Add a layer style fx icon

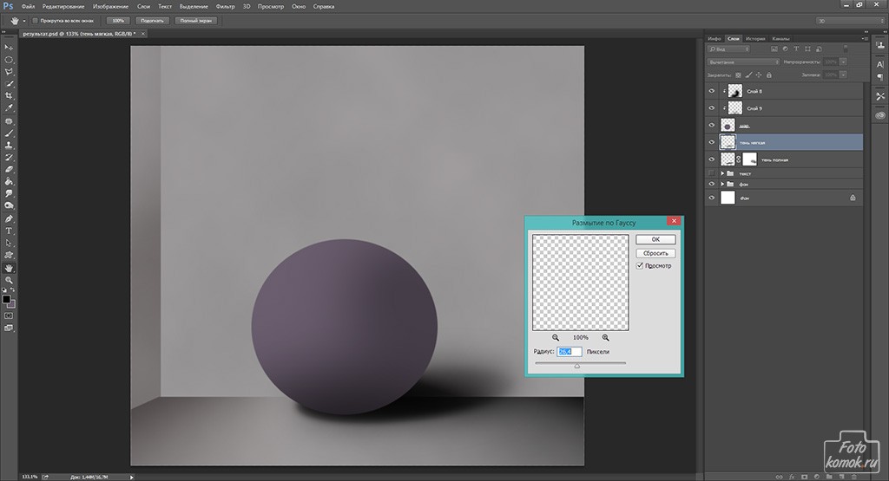792,477
